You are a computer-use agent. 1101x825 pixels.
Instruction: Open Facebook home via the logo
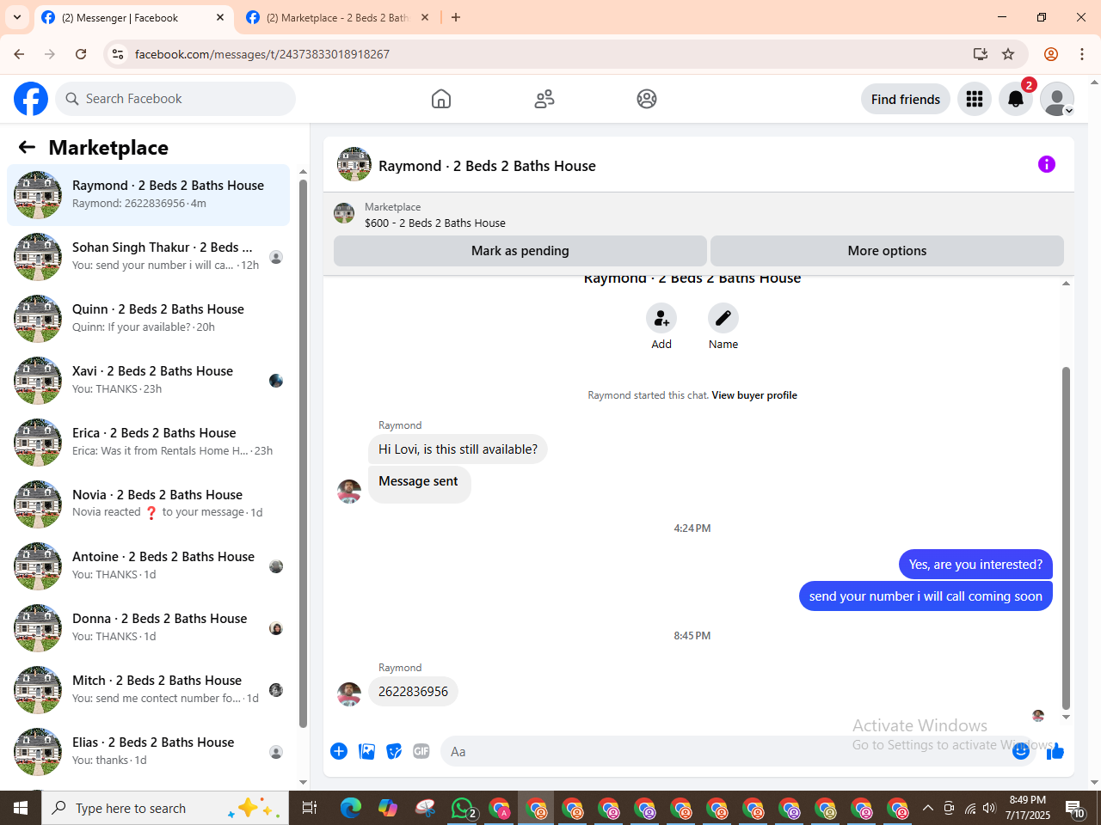[31, 99]
